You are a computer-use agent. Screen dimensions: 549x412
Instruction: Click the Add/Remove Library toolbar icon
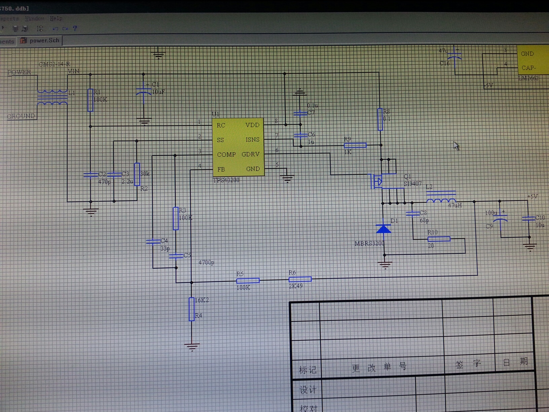pyautogui.click(x=15, y=29)
